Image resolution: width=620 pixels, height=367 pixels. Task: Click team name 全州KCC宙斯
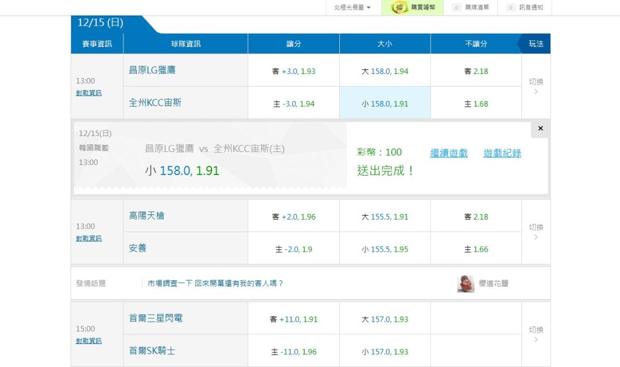click(155, 103)
